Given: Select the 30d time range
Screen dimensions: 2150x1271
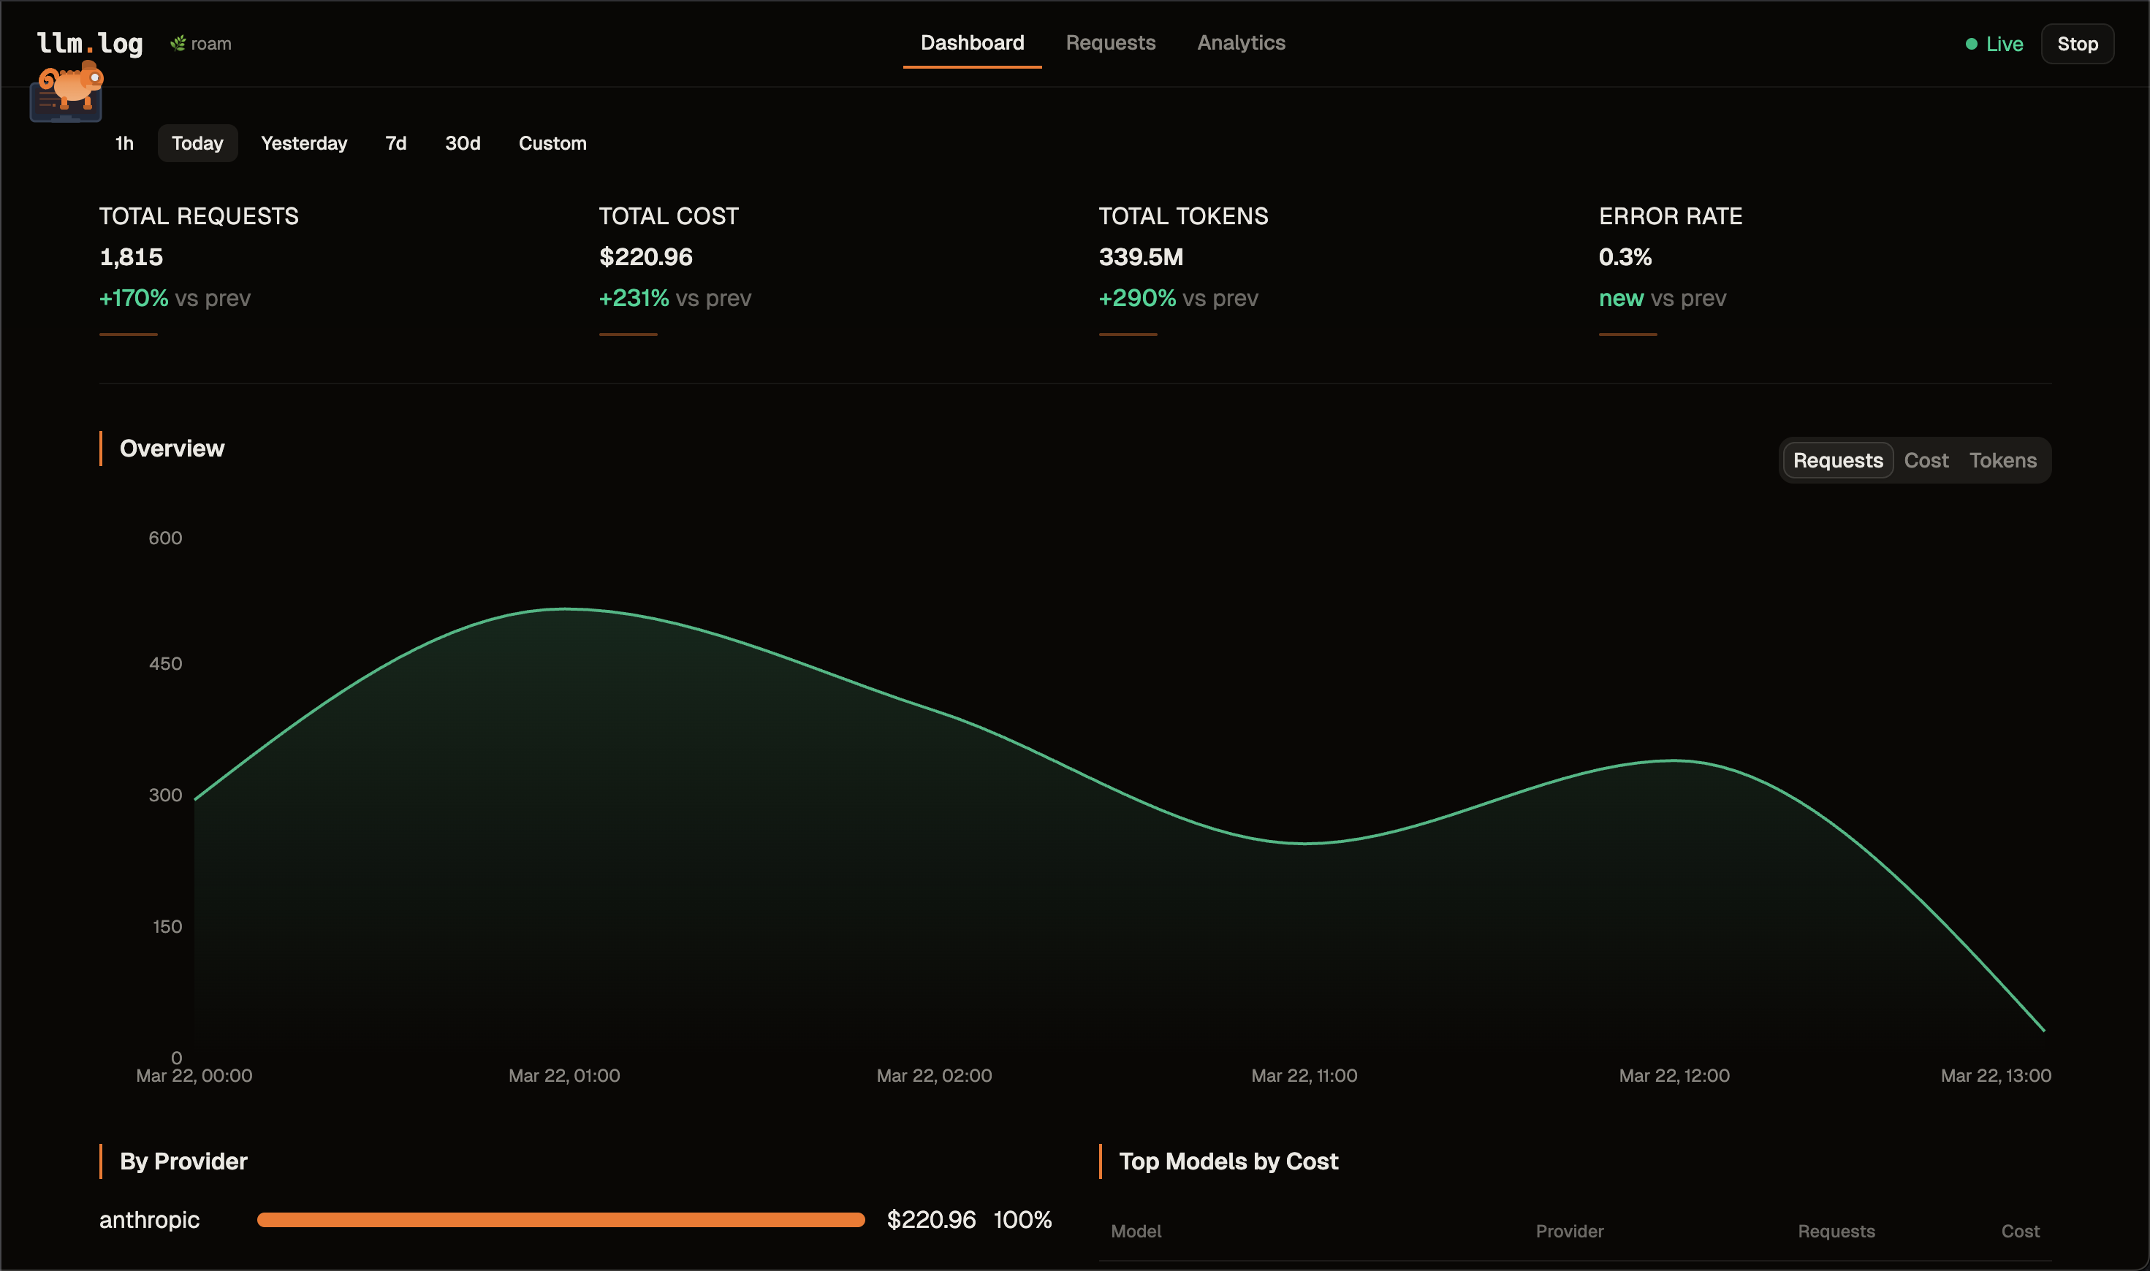Looking at the screenshot, I should (x=463, y=143).
